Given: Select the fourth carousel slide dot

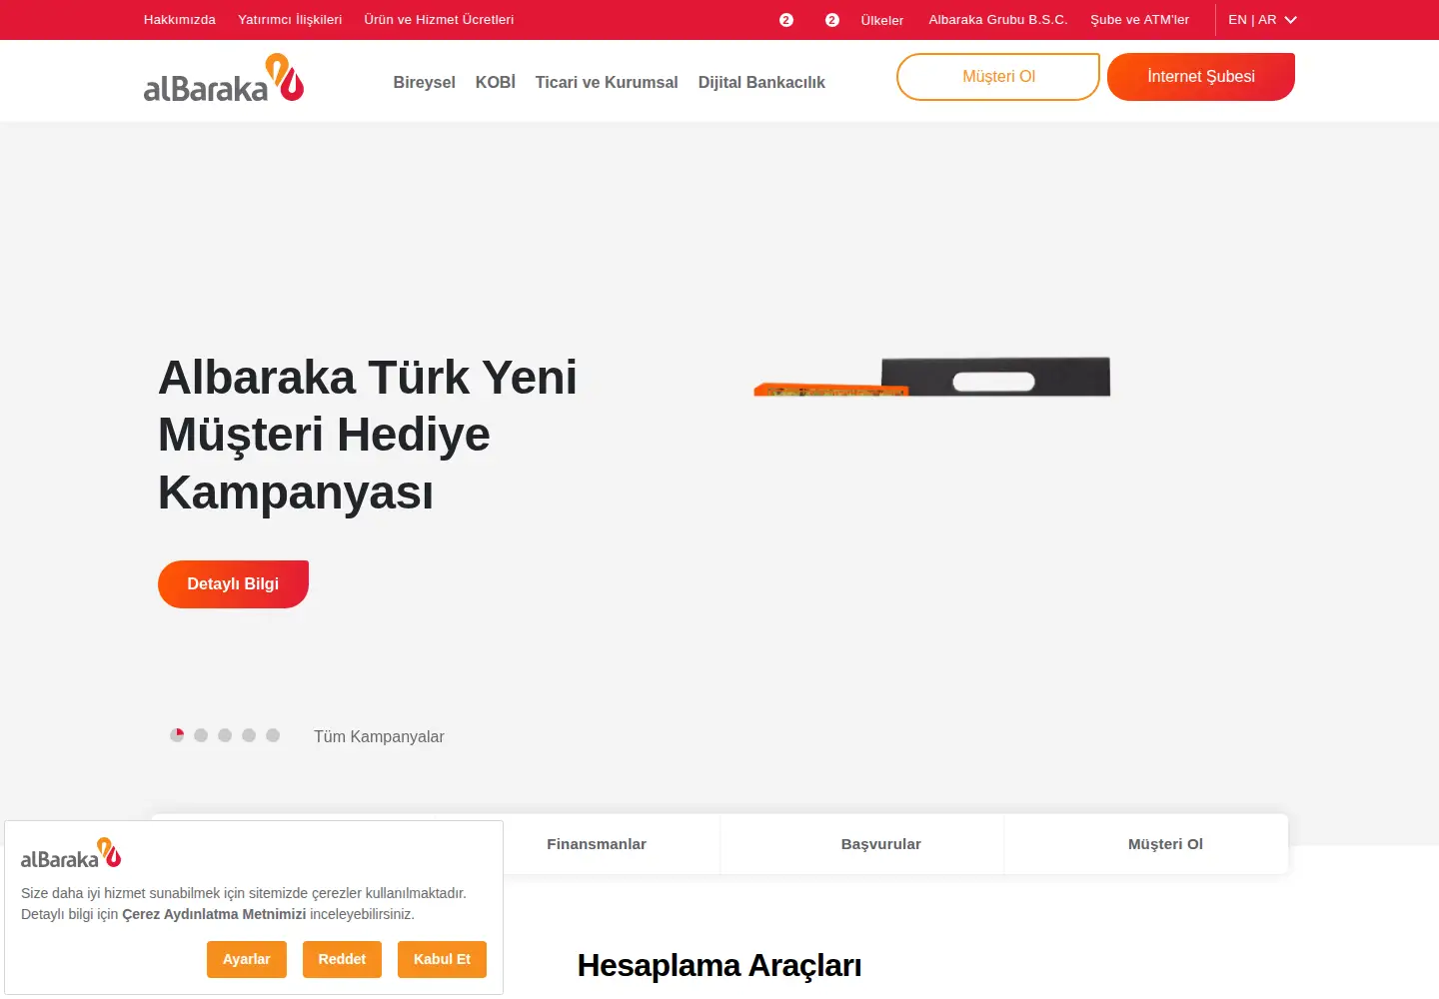Looking at the screenshot, I should 249,735.
